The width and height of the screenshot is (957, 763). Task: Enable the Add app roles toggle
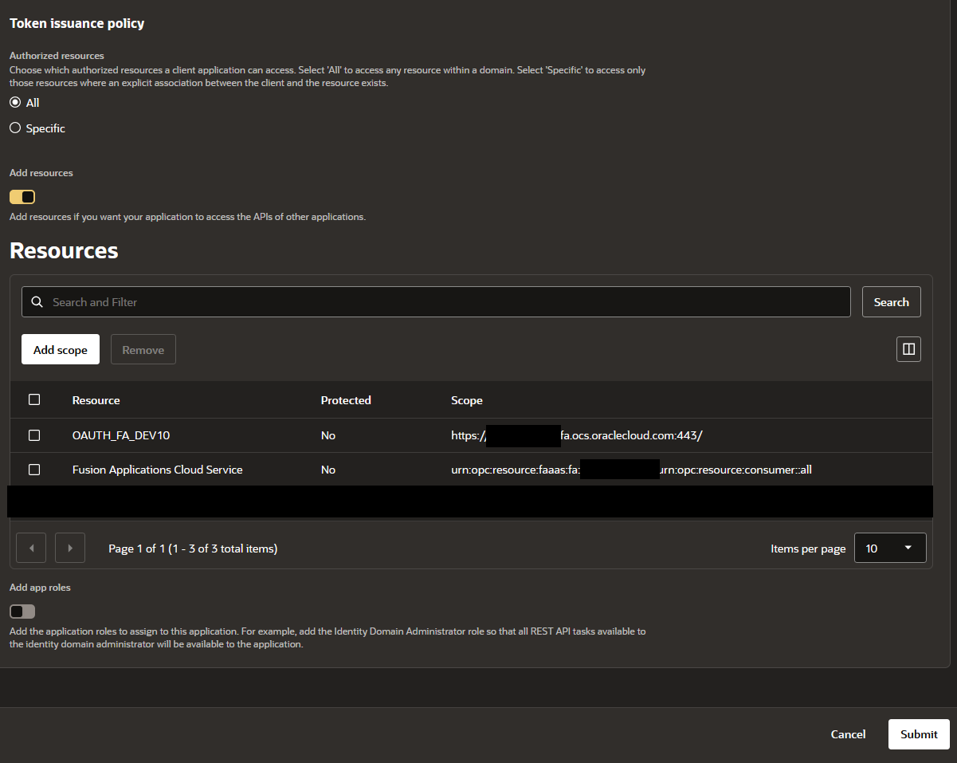coord(22,612)
